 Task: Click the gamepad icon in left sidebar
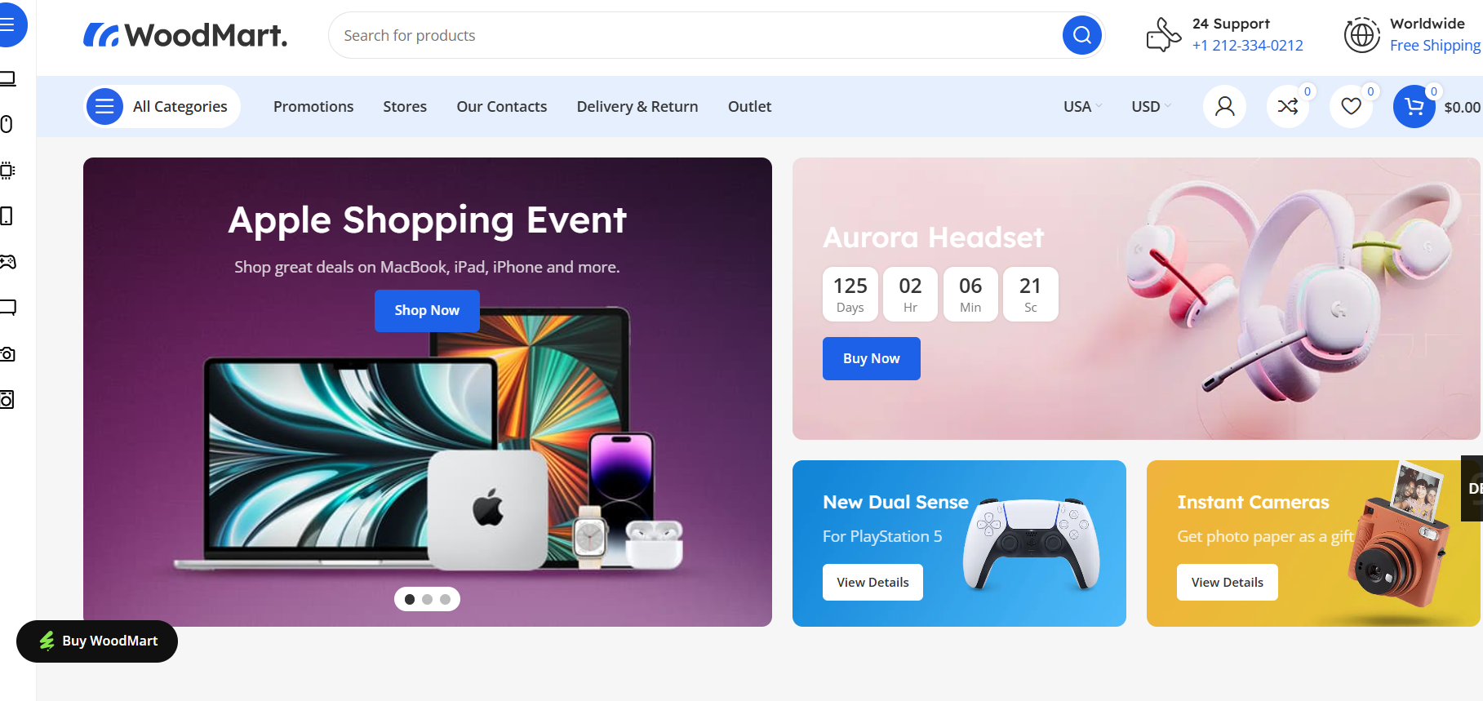pyautogui.click(x=7, y=262)
